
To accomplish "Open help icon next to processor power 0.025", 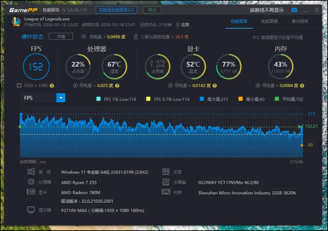I will (117, 86).
